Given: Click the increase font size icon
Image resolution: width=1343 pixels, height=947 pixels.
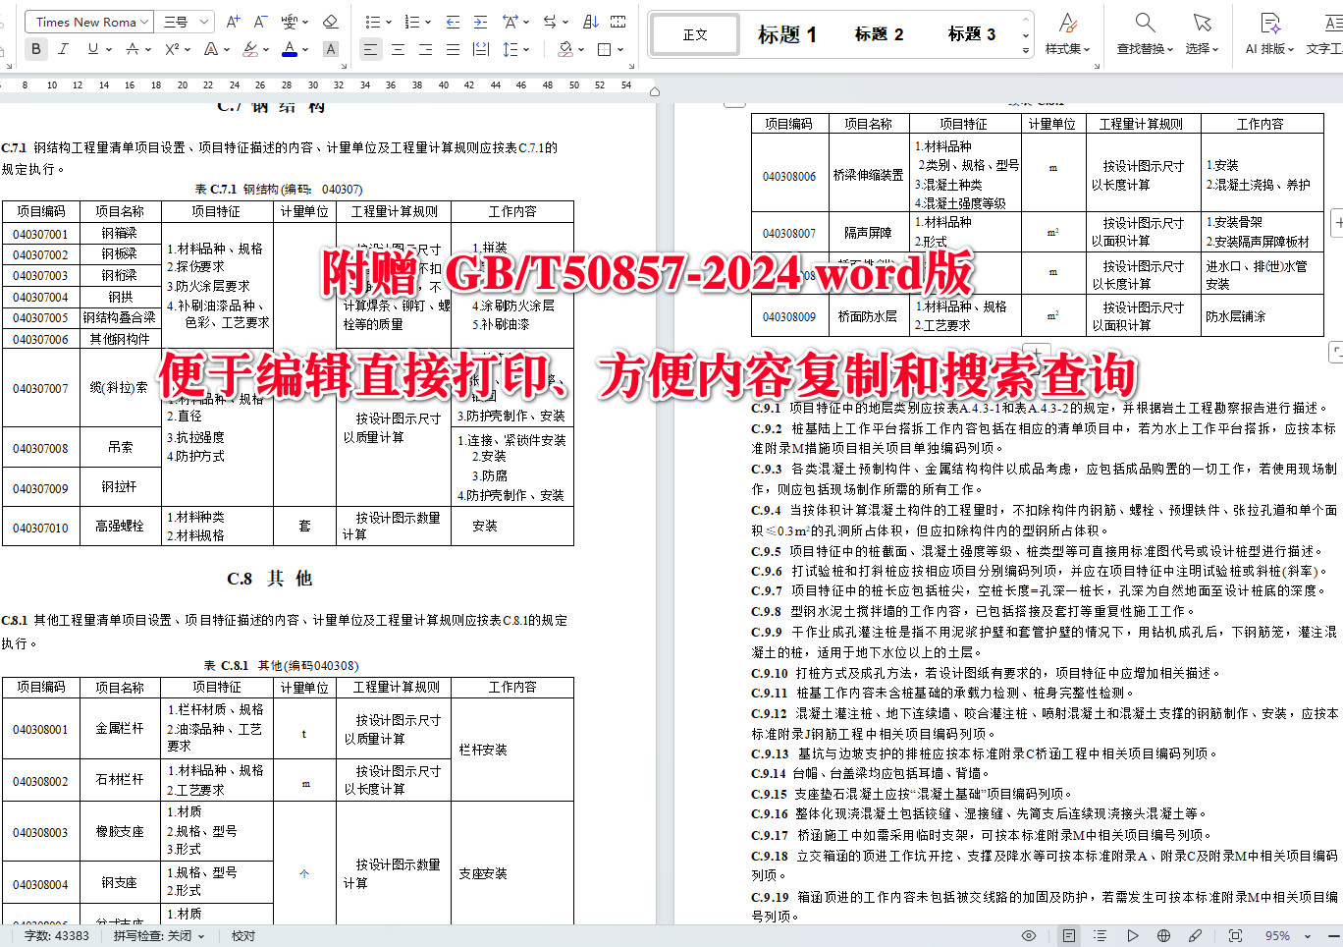Looking at the screenshot, I should [233, 21].
